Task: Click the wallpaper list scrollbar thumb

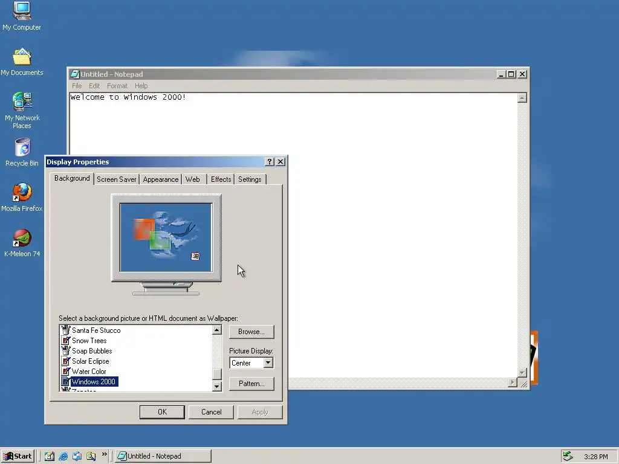Action: pyautogui.click(x=217, y=373)
